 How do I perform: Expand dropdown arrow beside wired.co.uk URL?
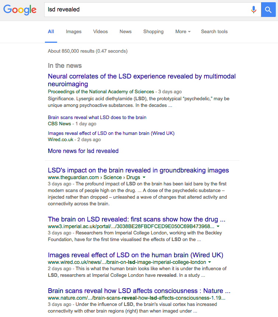click(210, 262)
